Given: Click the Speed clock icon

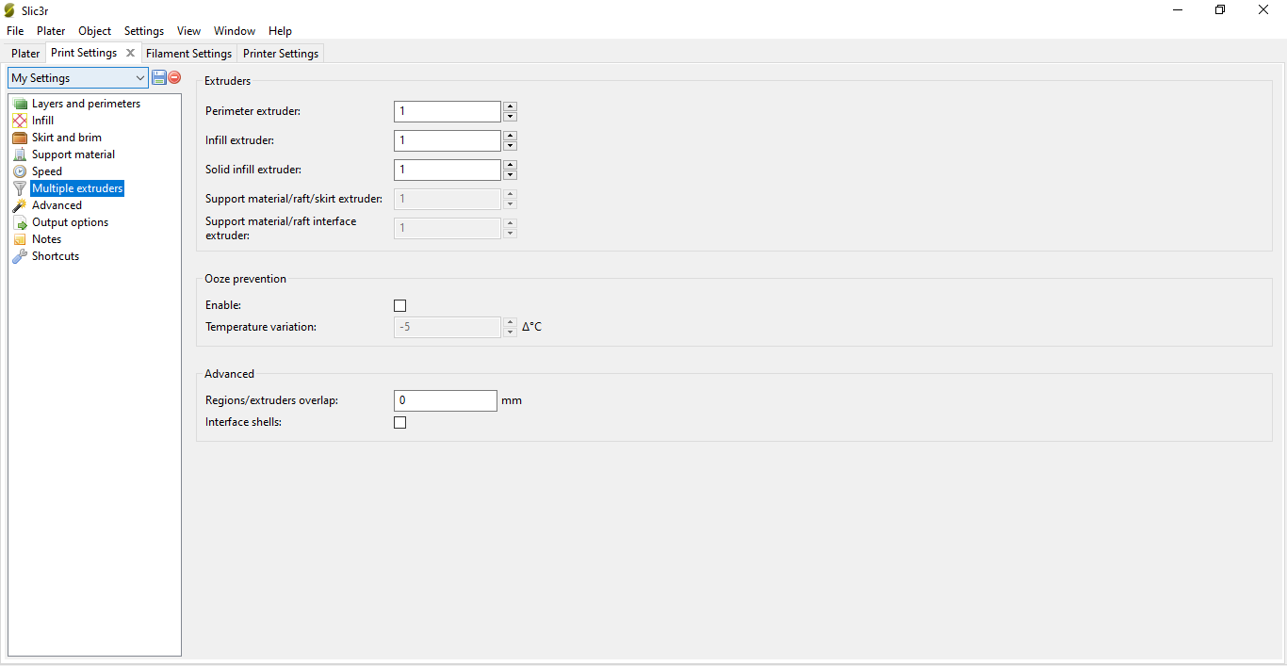Looking at the screenshot, I should 20,171.
